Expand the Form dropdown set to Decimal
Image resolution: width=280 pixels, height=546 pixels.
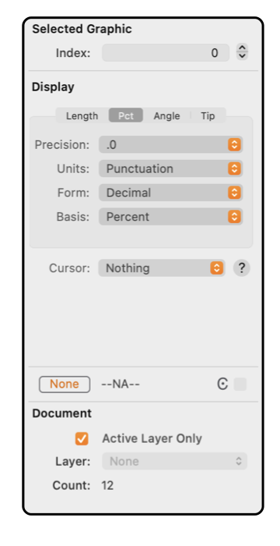[170, 193]
